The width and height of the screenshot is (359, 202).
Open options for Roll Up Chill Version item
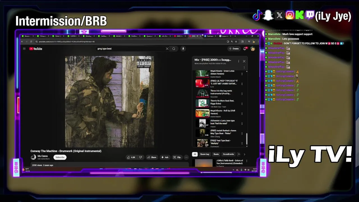point(242,114)
